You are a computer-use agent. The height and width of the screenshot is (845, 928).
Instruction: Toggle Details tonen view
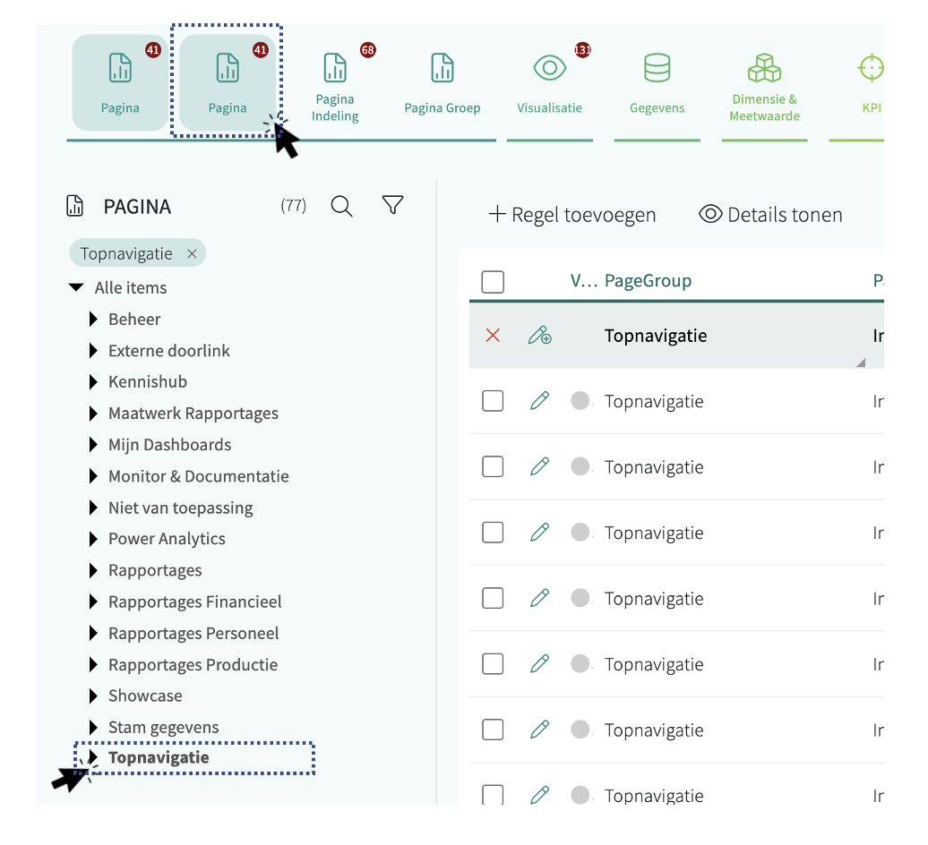[x=770, y=215]
